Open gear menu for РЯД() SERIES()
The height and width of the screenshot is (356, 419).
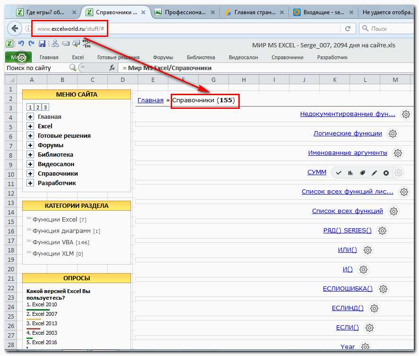[x=382, y=231]
